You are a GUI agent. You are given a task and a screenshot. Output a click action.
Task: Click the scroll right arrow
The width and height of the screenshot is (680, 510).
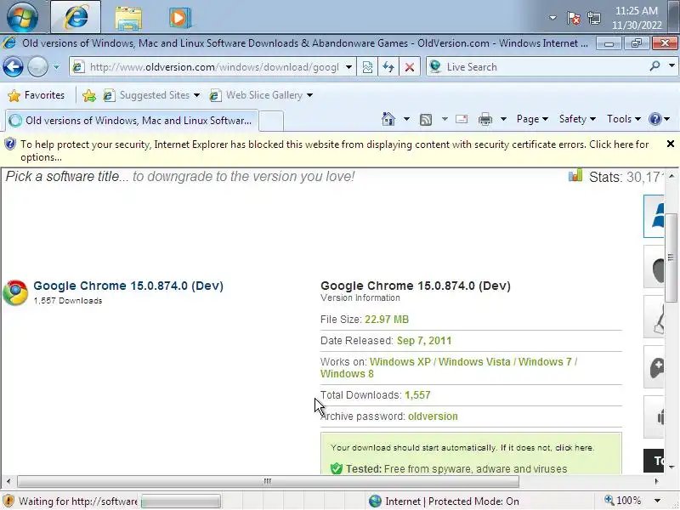pos(656,481)
